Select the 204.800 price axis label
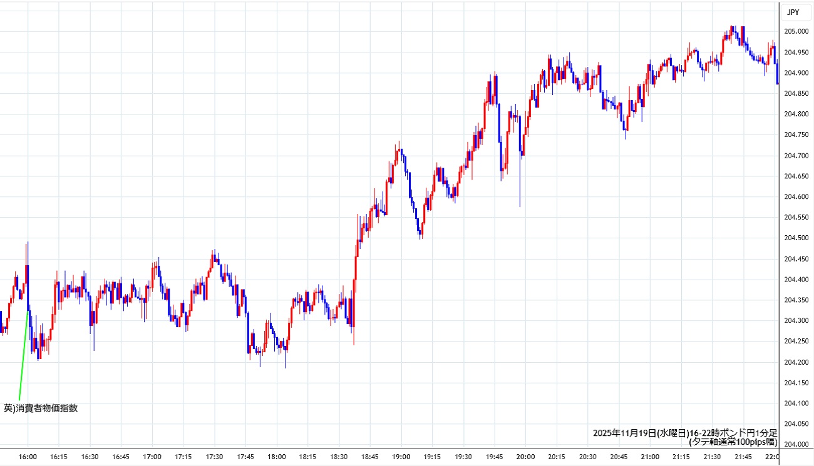 coord(796,114)
